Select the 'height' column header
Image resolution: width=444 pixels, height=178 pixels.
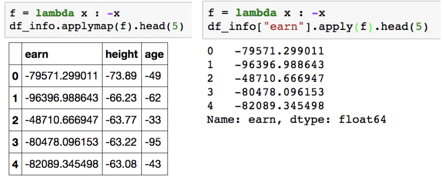pyautogui.click(x=122, y=54)
